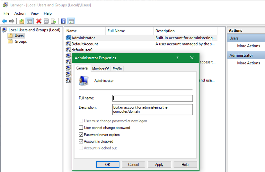The height and width of the screenshot is (172, 265).
Task: Click the blue Help toolbar icon
Action: [x=63, y=21]
